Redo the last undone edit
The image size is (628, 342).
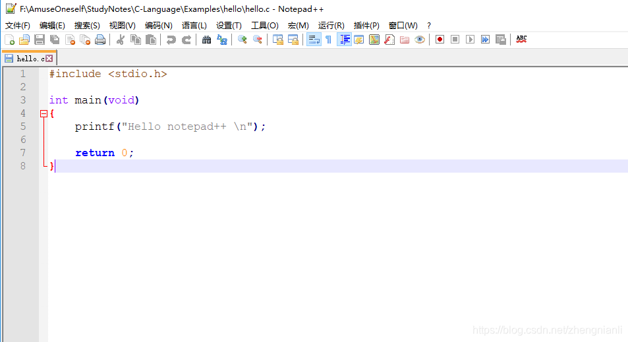(186, 40)
